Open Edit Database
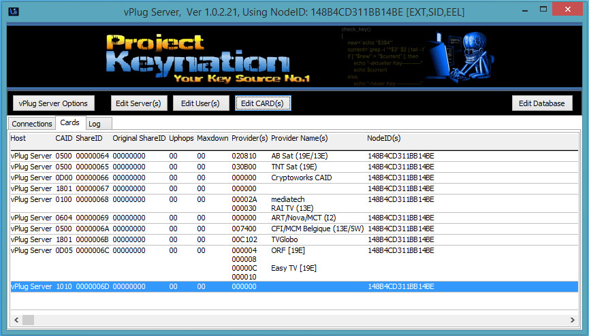This screenshot has height=336, width=589. click(542, 103)
